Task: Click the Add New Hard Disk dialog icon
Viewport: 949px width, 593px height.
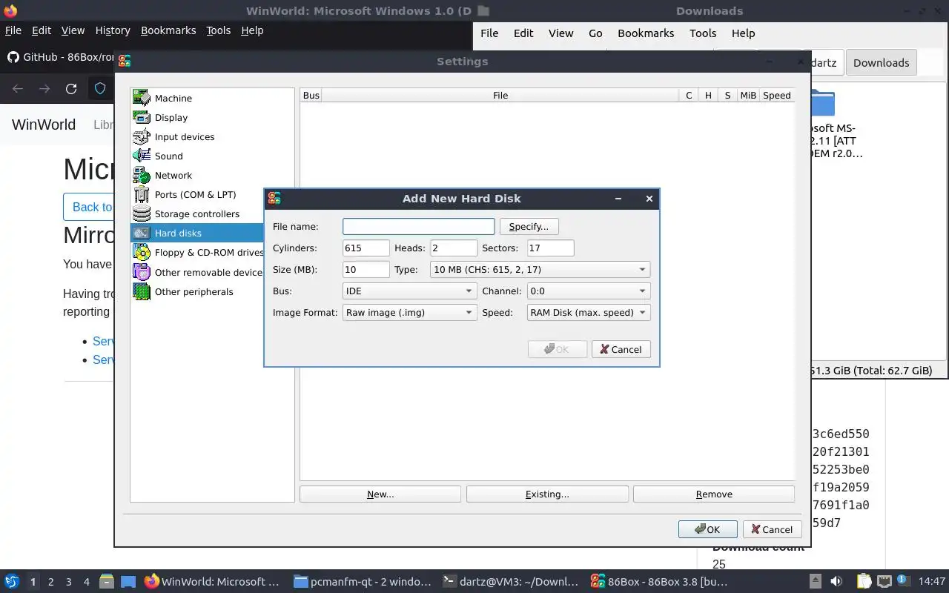Action: (x=274, y=198)
